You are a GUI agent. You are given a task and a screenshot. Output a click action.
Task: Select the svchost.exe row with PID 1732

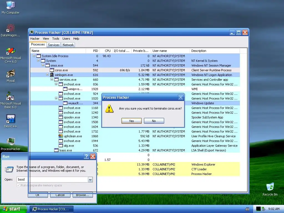tap(135, 131)
